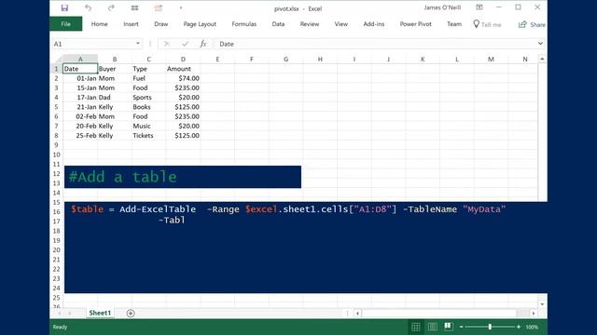Select the Type header cell

coord(149,69)
